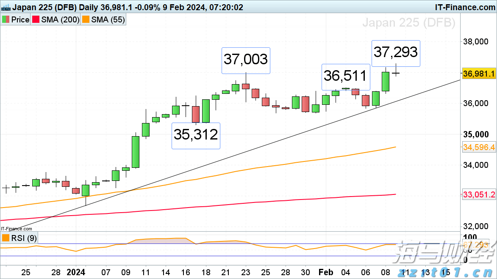Image resolution: width=497 pixels, height=279 pixels.
Task: Select the 37,003 price annotation box
Action: (246, 59)
